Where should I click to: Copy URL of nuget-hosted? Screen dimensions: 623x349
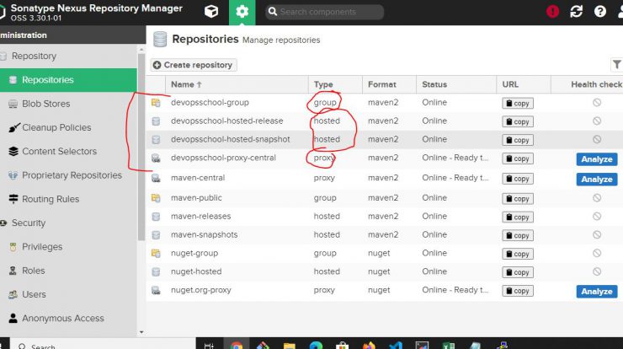coord(517,272)
